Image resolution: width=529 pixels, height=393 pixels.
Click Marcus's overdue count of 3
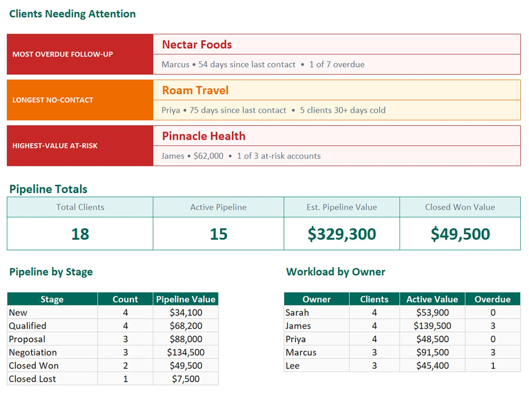[492, 352]
